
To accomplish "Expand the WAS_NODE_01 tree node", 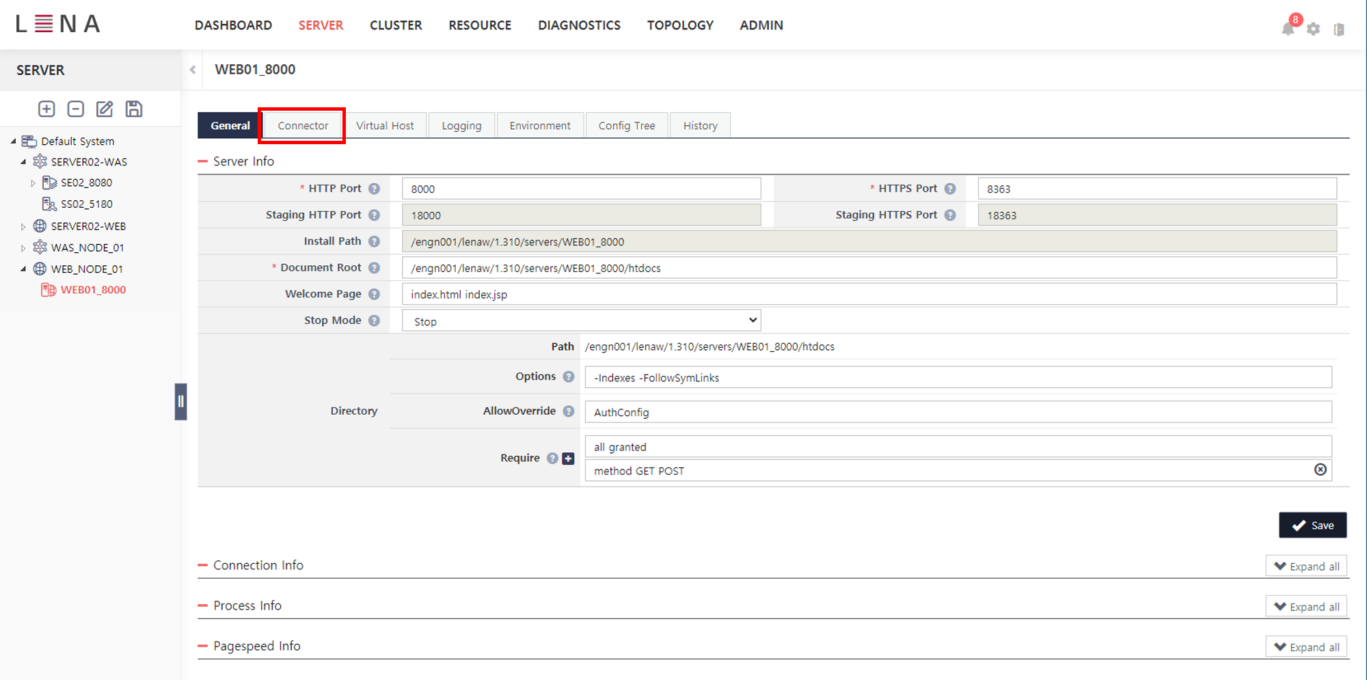I will pos(23,247).
